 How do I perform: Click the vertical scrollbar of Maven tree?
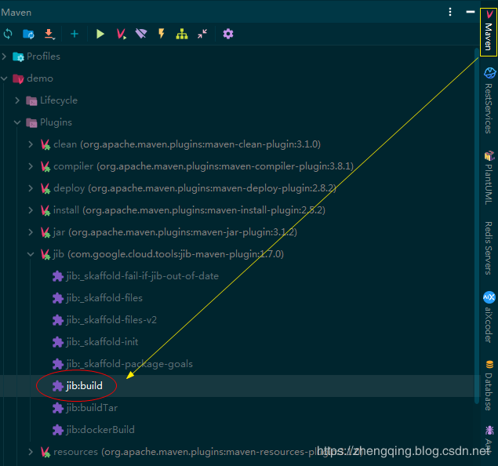[476, 225]
